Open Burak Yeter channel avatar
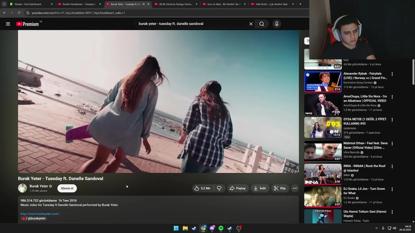 tap(22, 188)
